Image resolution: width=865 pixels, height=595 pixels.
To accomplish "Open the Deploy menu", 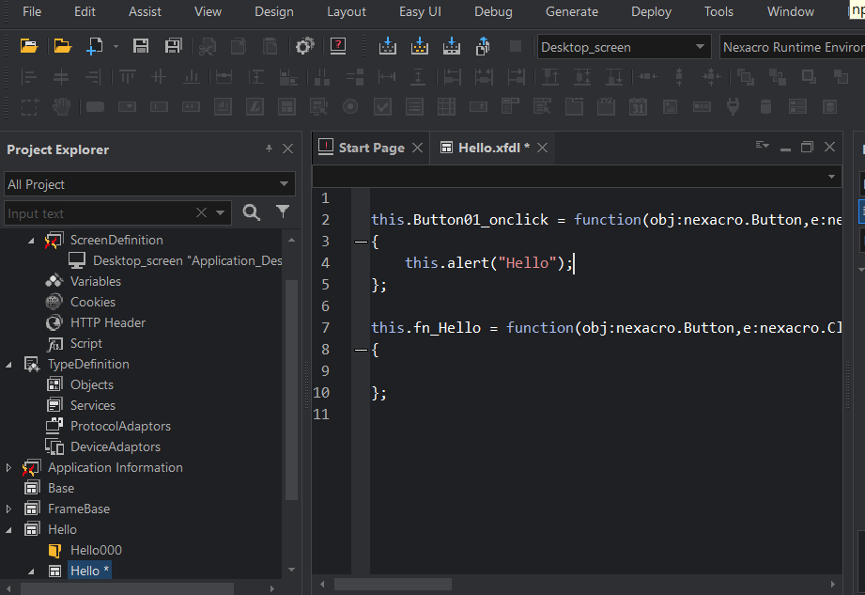I will pos(651,11).
